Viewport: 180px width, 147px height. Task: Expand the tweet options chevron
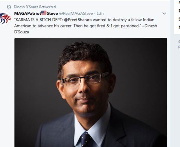click(164, 14)
